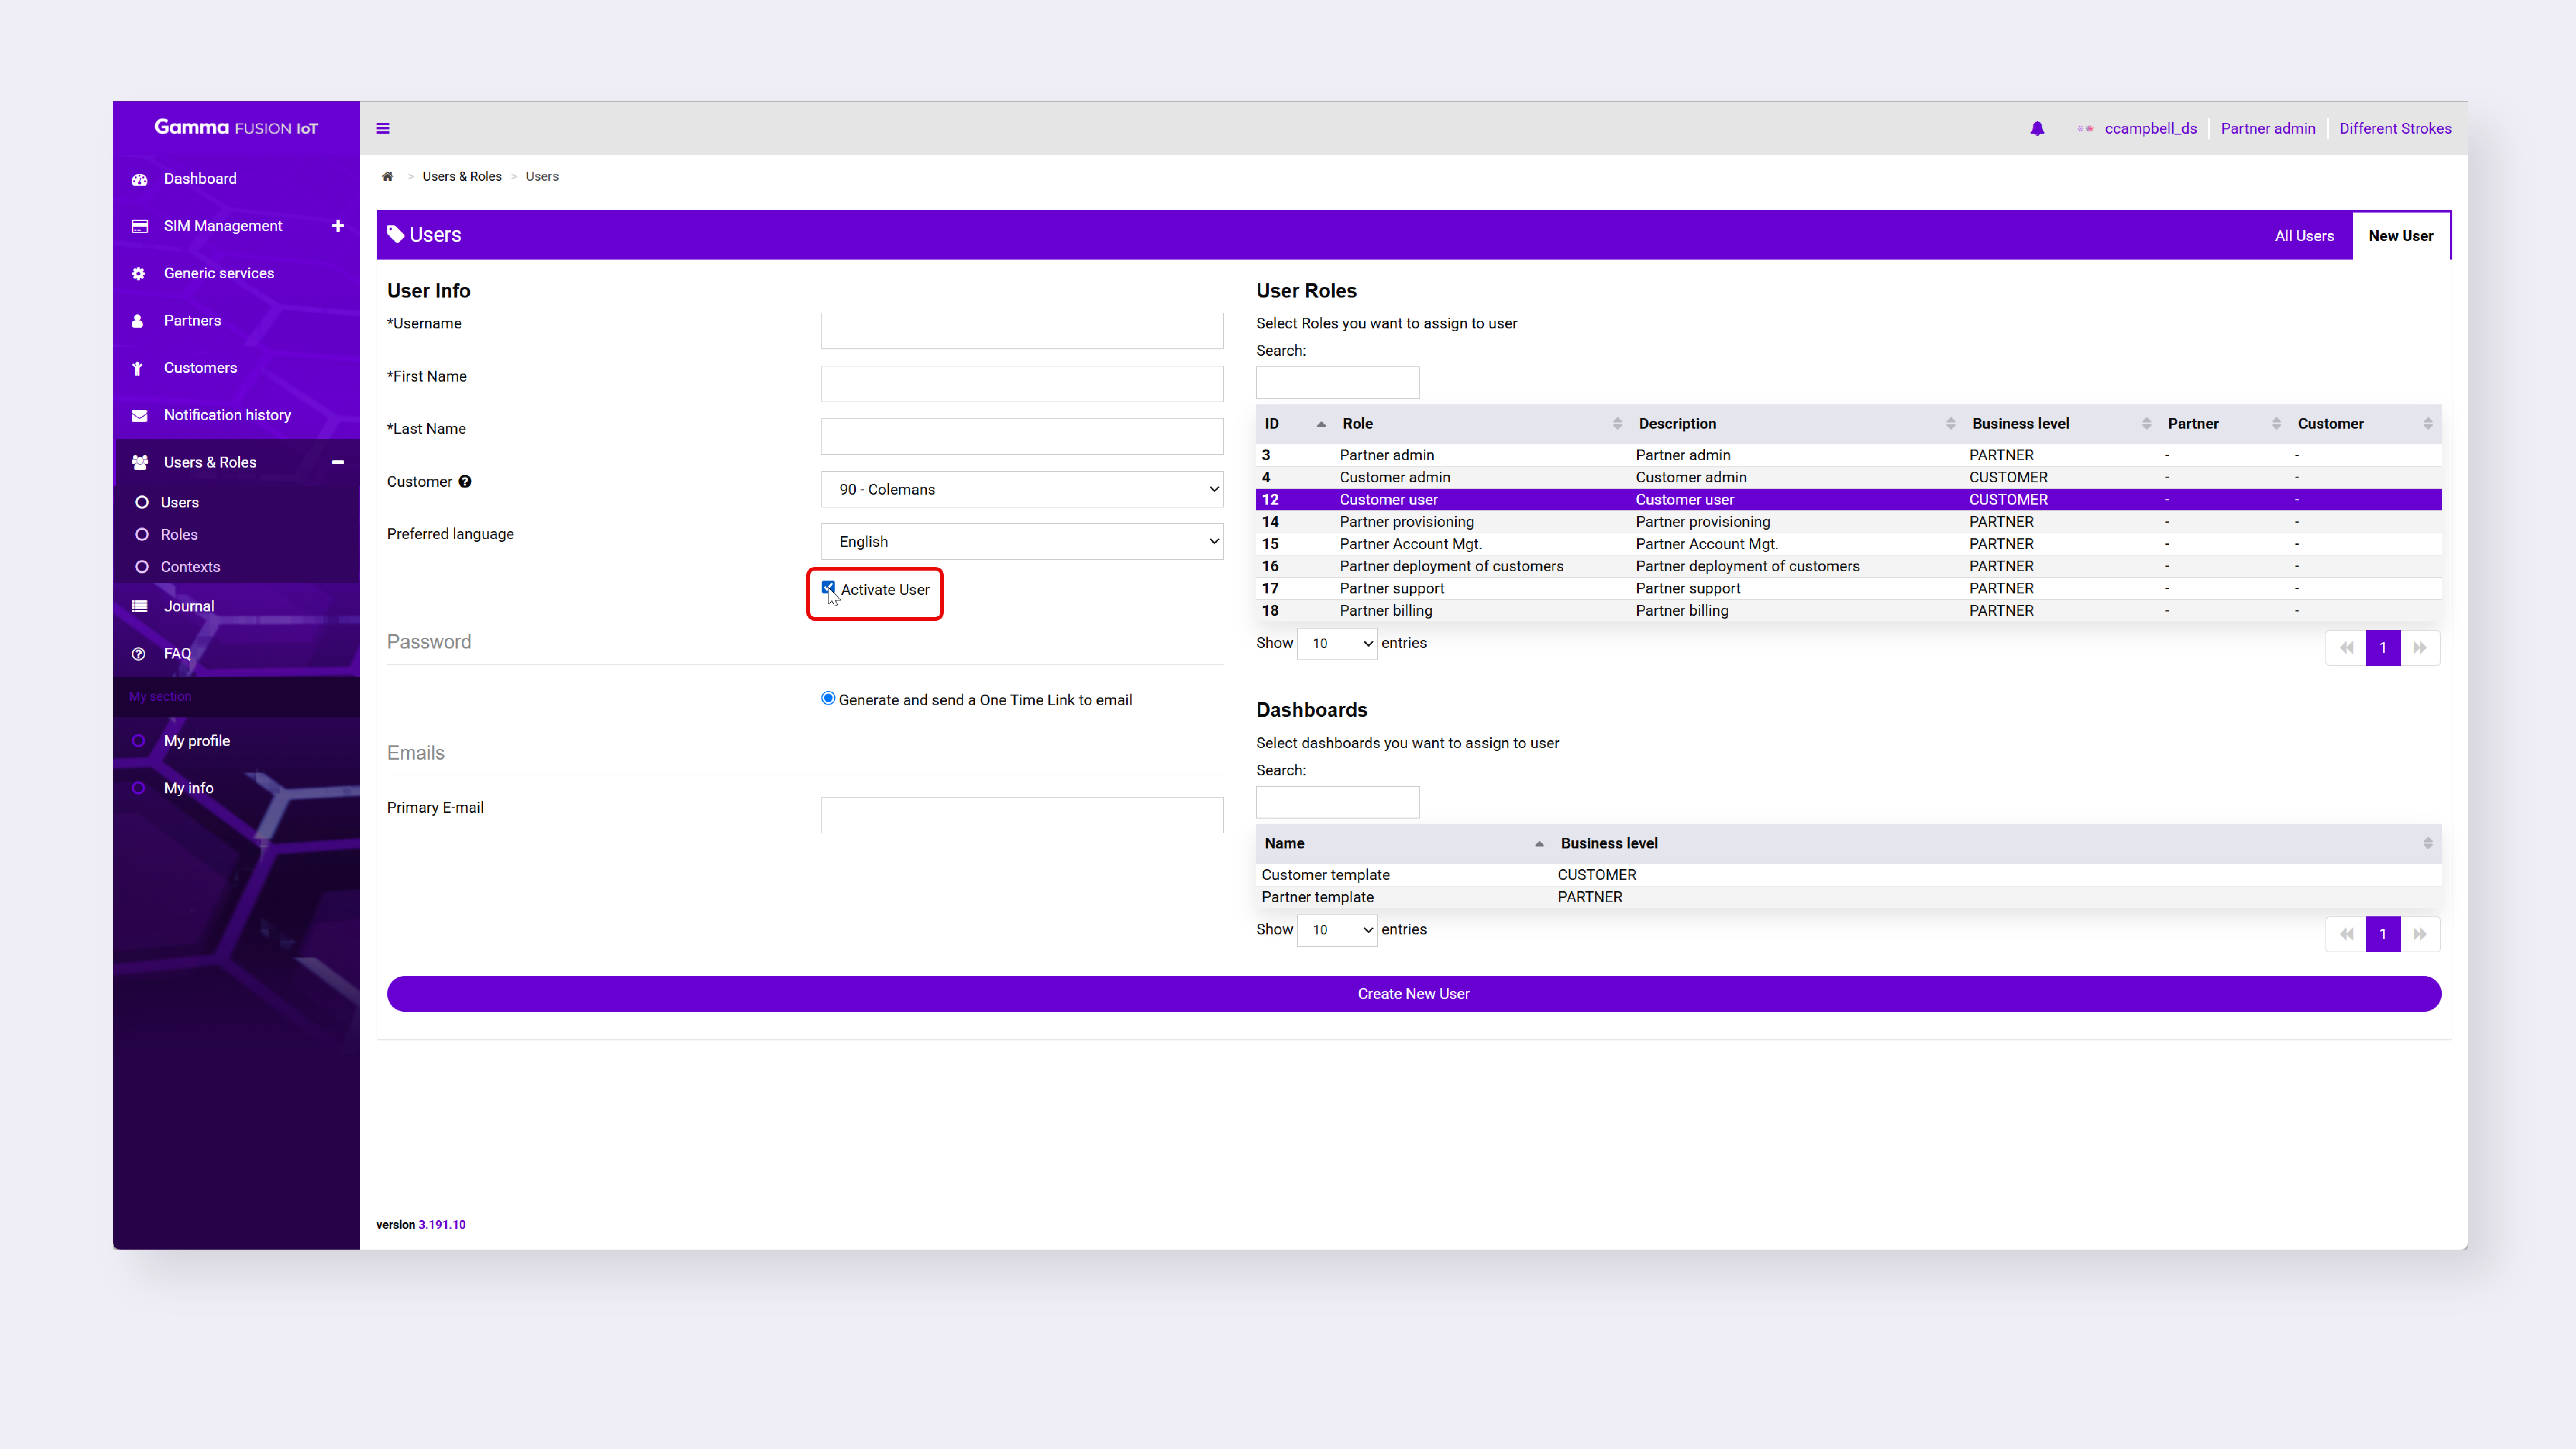Uncheck the Activate User checkbox
This screenshot has height=1449, width=2576.
[828, 587]
